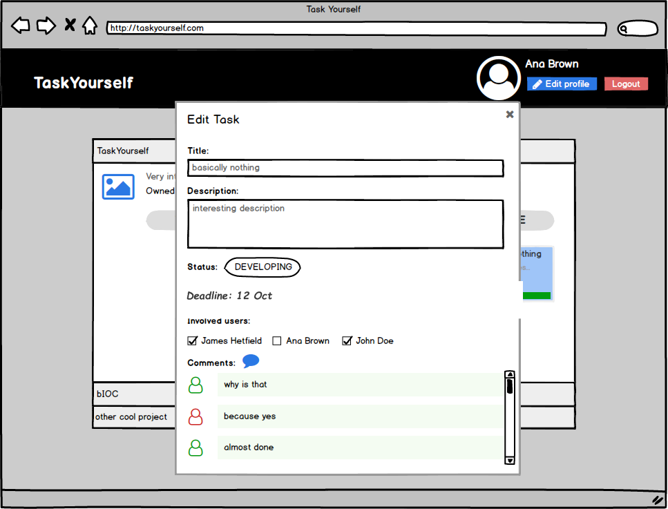Expand the other cool project row
The height and width of the screenshot is (509, 668).
pyautogui.click(x=134, y=417)
